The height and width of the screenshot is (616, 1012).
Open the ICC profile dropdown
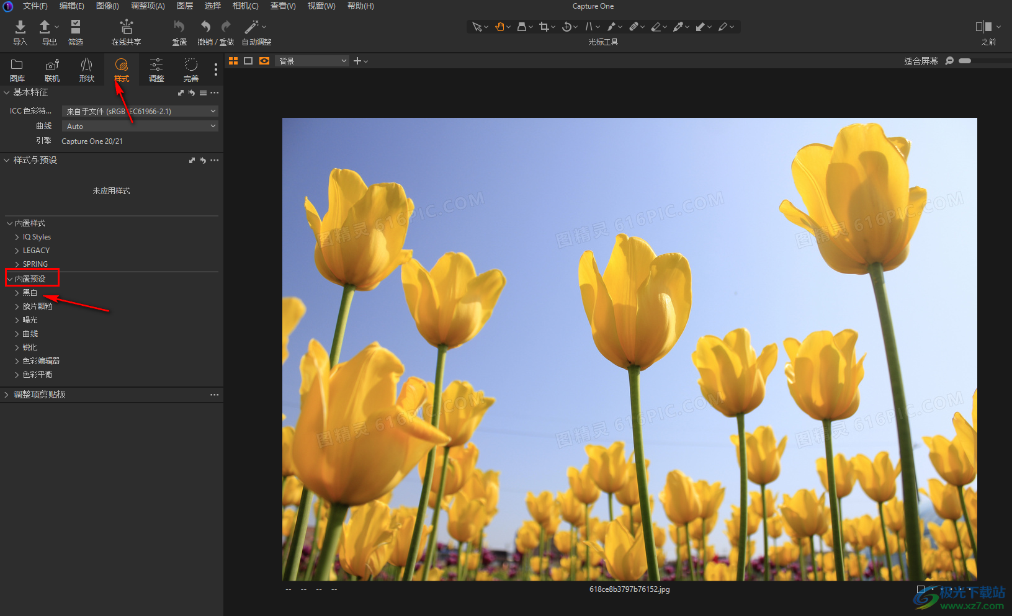tap(140, 111)
